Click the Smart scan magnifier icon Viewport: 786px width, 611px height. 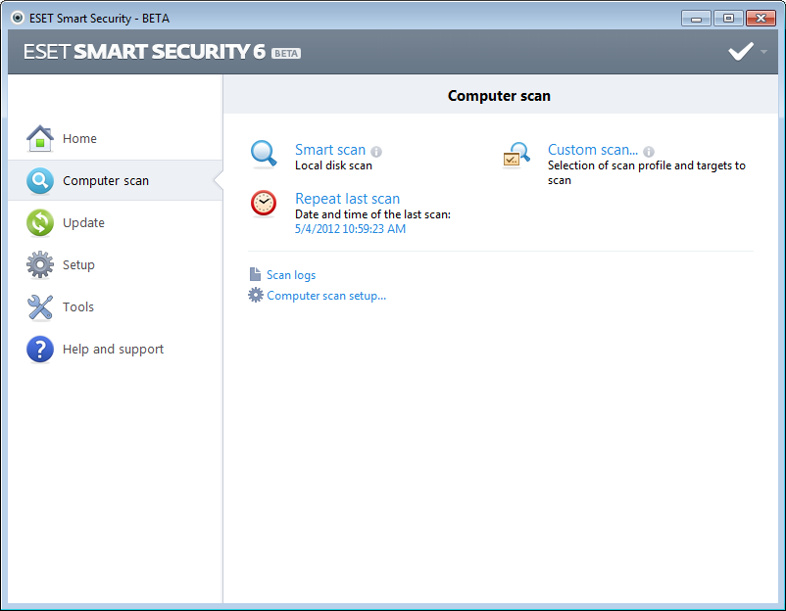point(264,155)
